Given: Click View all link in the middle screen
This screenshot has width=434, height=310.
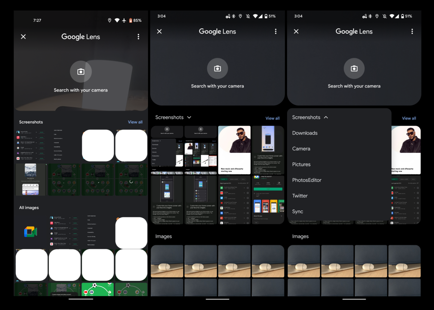Looking at the screenshot, I should click(x=272, y=118).
